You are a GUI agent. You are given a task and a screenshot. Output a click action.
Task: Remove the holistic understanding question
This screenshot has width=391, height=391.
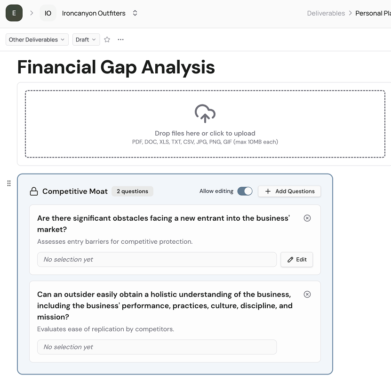tap(307, 295)
